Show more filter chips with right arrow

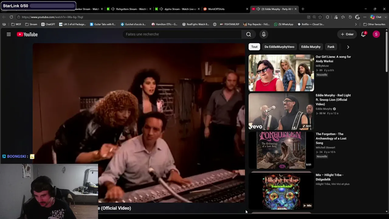pyautogui.click(x=348, y=47)
